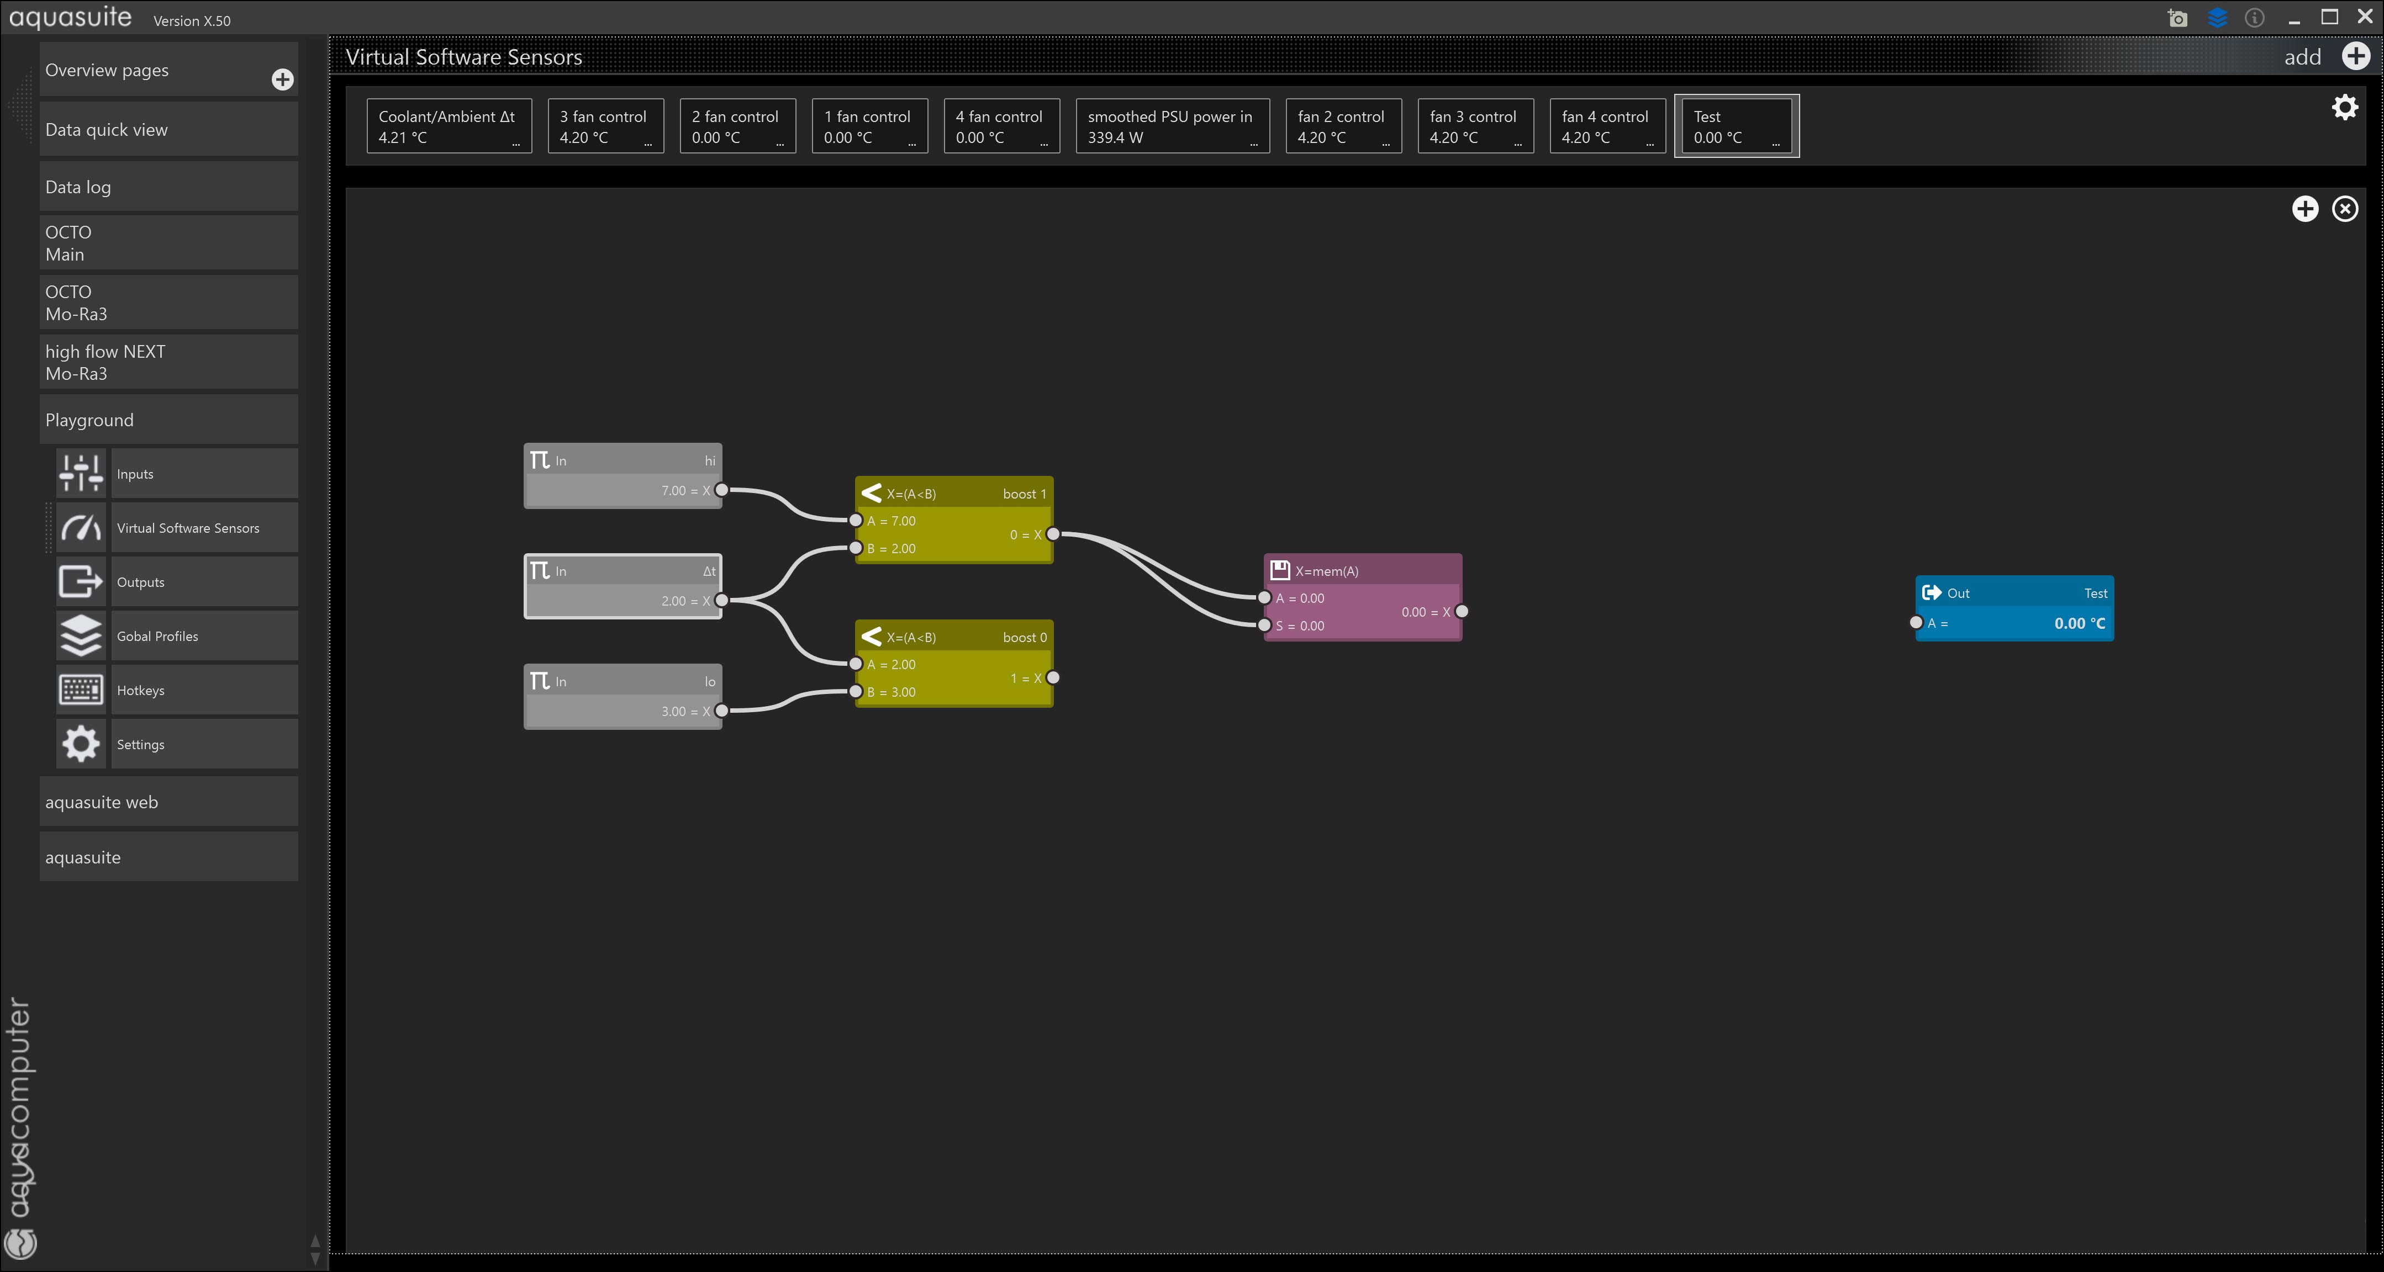Open the Coolant/Ambient Δt tile menu dots
The height and width of the screenshot is (1272, 2384).
(515, 144)
